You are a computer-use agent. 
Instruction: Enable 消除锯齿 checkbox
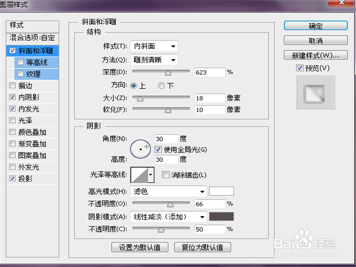pos(166,175)
